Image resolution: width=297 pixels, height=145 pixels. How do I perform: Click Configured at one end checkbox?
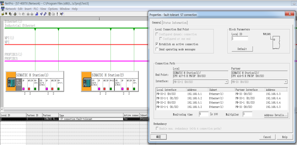161,39
